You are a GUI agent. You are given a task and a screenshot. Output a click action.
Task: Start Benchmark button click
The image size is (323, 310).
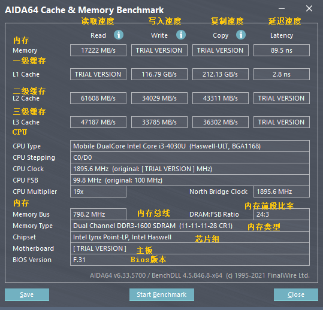pyautogui.click(x=162, y=294)
